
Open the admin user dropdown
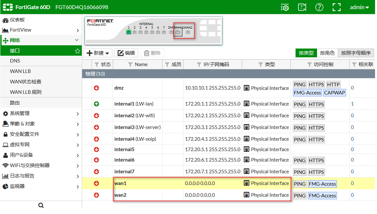point(359,7)
